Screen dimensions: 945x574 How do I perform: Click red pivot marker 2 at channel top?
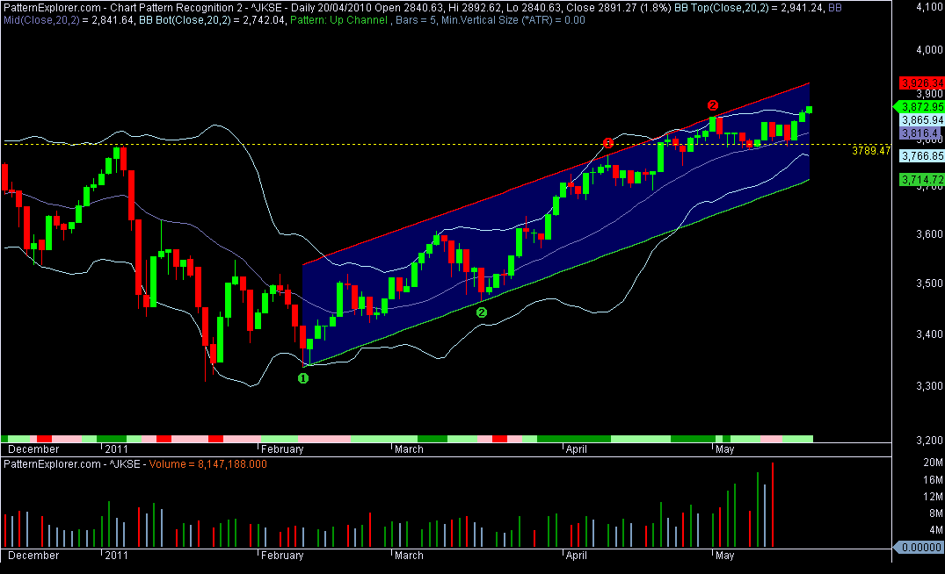(713, 105)
